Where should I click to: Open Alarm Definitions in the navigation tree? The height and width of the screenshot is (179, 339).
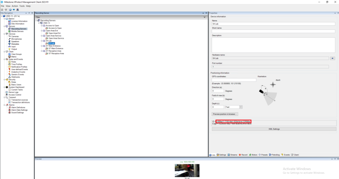click(x=18, y=107)
